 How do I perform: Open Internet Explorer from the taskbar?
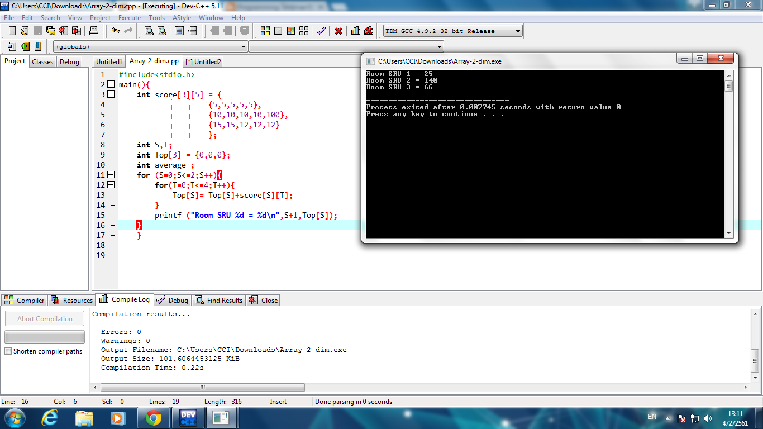click(50, 417)
